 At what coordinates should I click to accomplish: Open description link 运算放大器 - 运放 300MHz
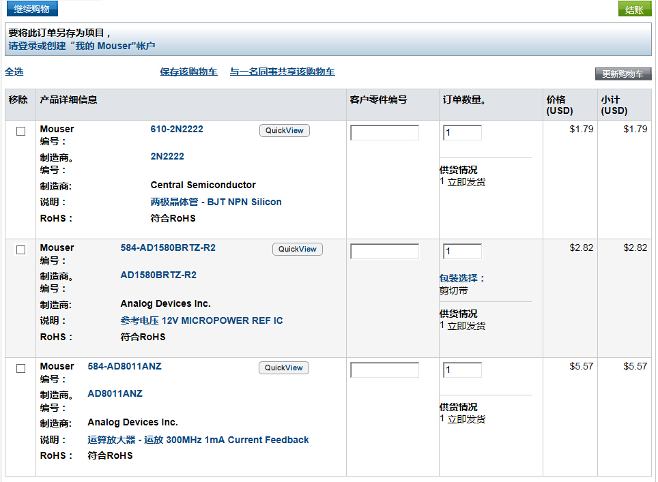coord(198,440)
